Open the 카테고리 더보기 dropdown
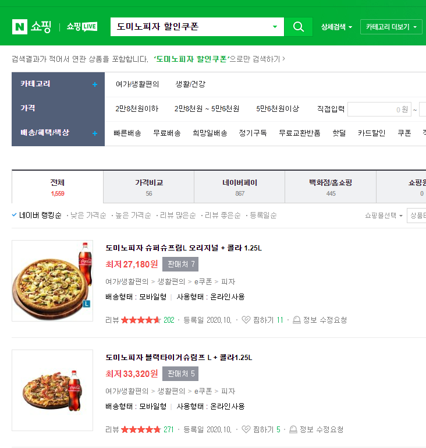The height and width of the screenshot is (448, 426). point(391,27)
